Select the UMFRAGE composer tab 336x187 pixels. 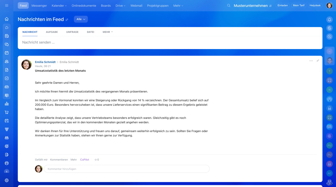(x=72, y=32)
